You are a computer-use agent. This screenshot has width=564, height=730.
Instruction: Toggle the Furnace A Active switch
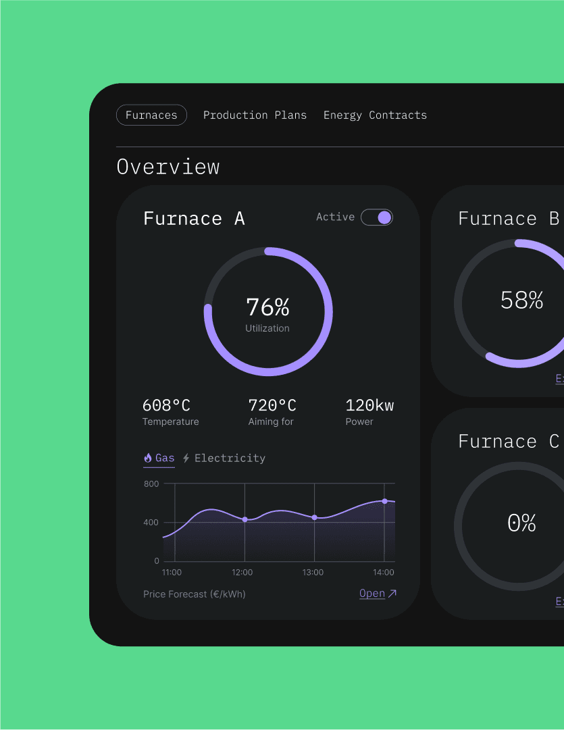(377, 217)
